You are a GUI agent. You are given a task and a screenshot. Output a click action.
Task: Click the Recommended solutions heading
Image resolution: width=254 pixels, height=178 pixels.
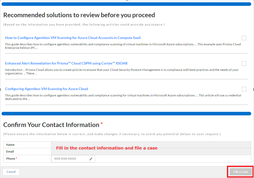tap(79, 15)
